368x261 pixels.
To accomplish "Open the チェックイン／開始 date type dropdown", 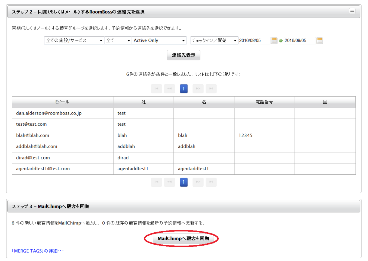I will coord(214,41).
